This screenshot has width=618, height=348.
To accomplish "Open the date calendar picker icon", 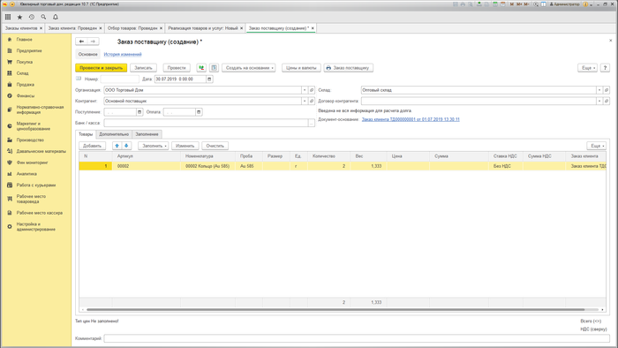I will [209, 79].
